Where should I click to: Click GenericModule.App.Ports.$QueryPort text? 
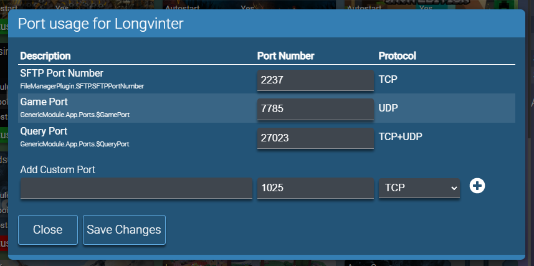(75, 144)
